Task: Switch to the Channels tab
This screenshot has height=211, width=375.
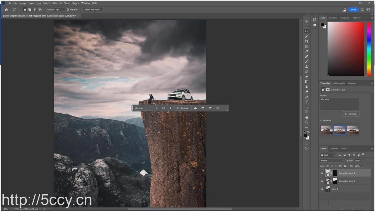Action: tap(334, 149)
